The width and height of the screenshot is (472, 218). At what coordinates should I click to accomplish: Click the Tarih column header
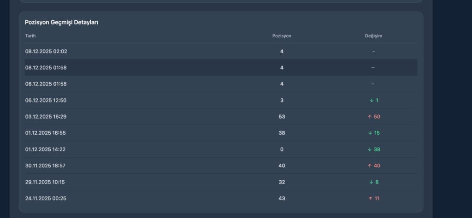(30, 36)
